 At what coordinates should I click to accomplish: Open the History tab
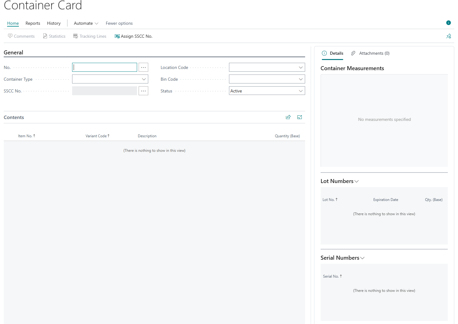54,23
